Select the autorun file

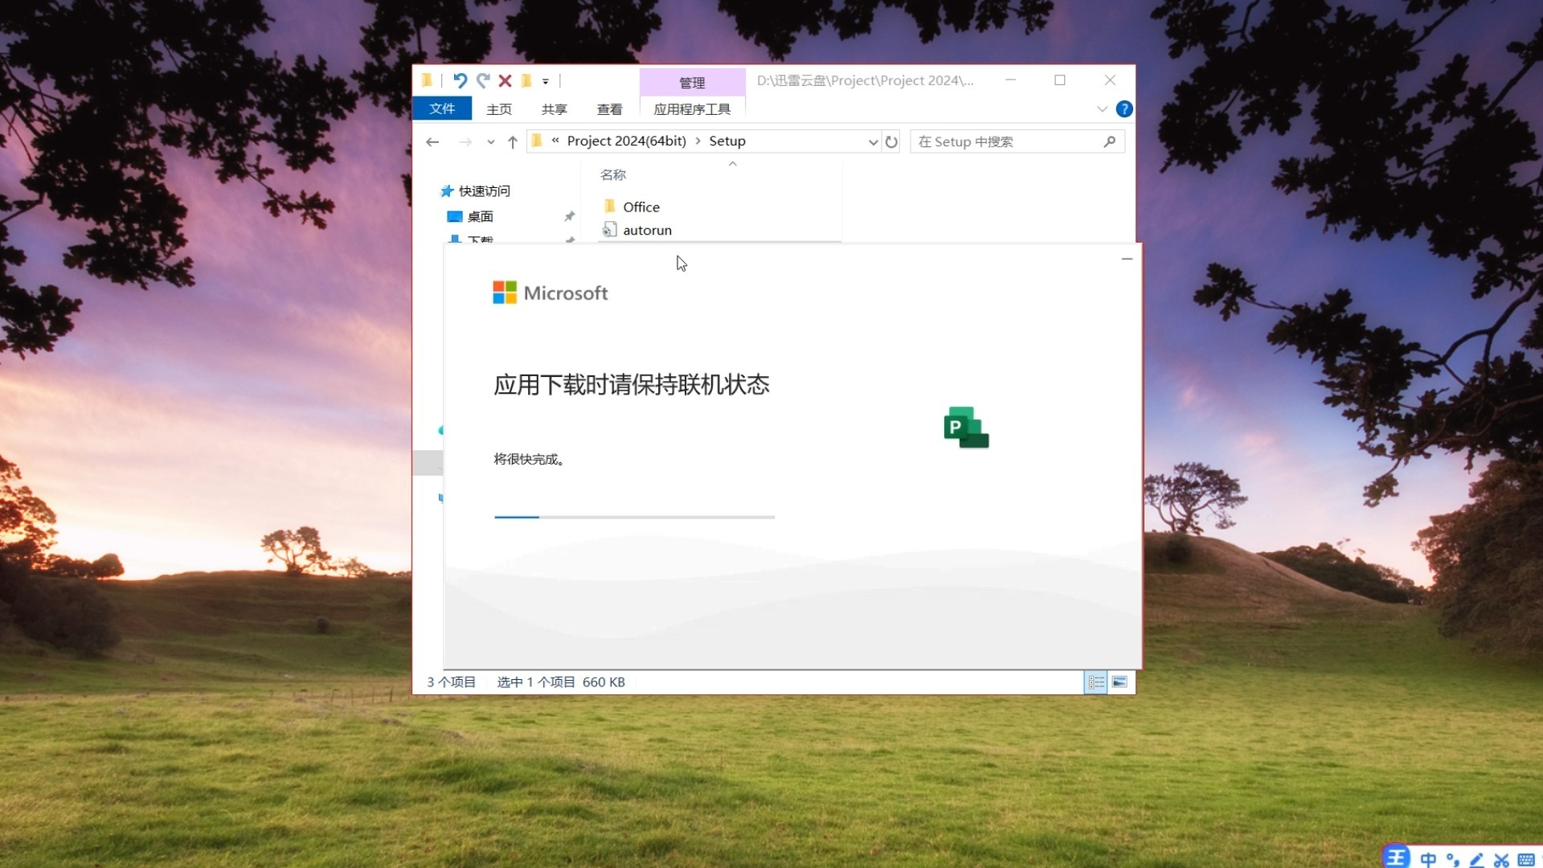(646, 230)
